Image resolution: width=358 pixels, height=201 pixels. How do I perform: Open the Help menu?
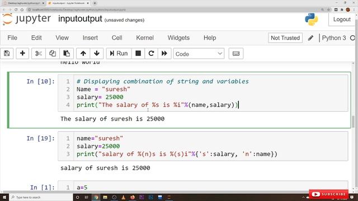210,38
